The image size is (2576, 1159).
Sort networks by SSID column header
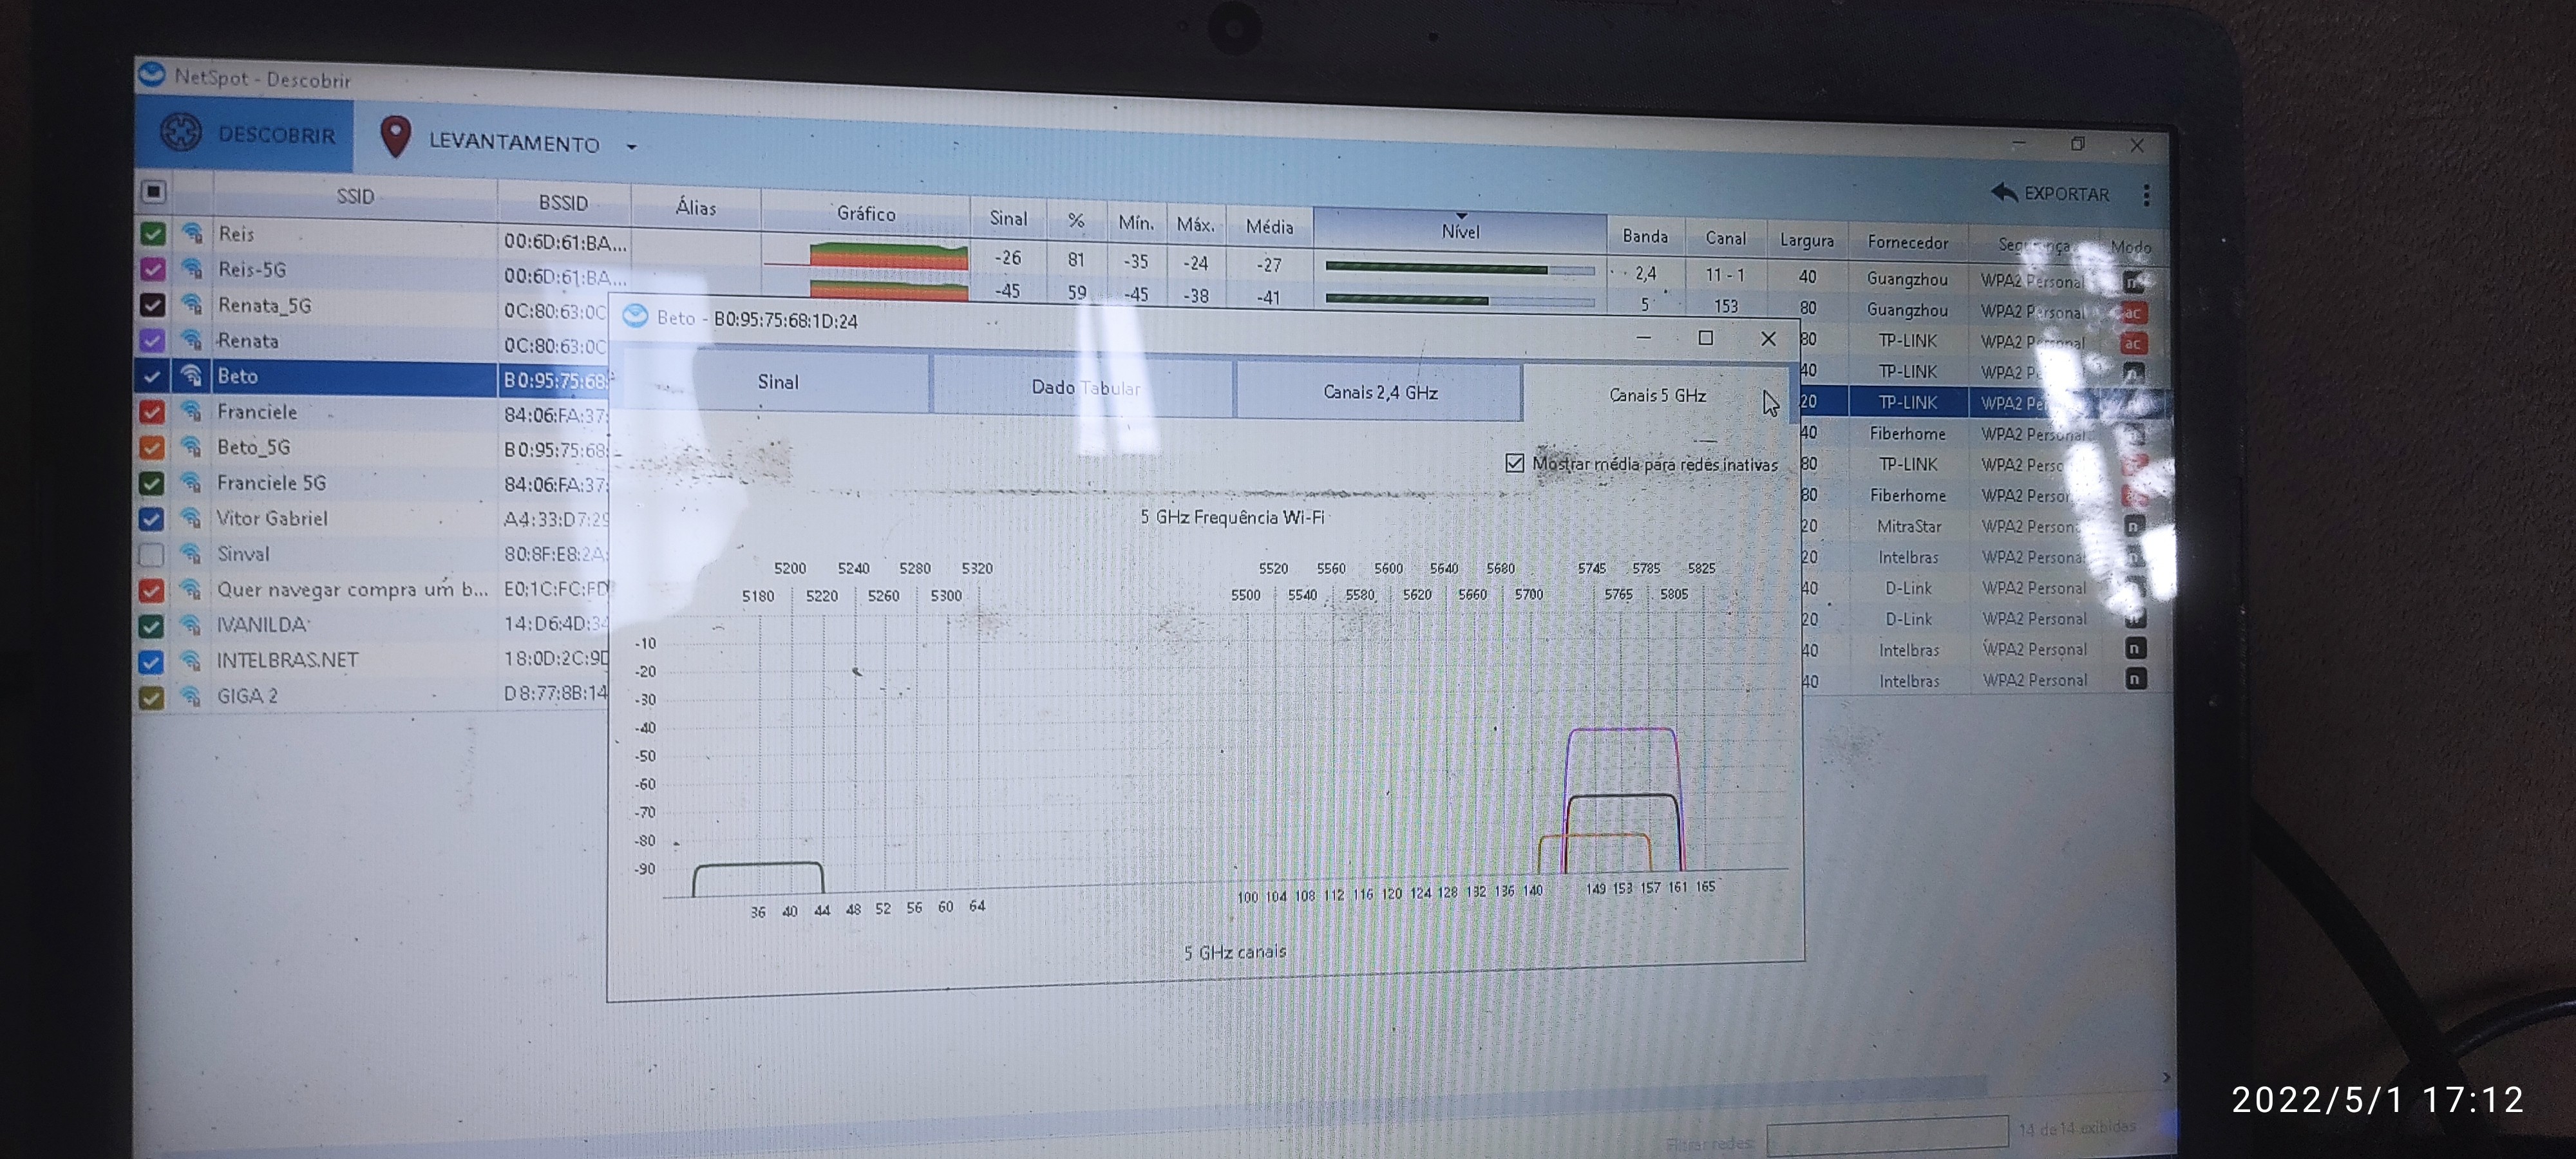pos(355,196)
